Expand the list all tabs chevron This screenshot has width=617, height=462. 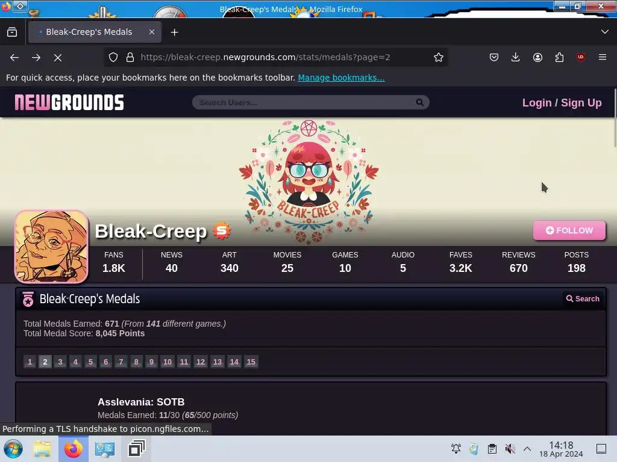pos(605,32)
